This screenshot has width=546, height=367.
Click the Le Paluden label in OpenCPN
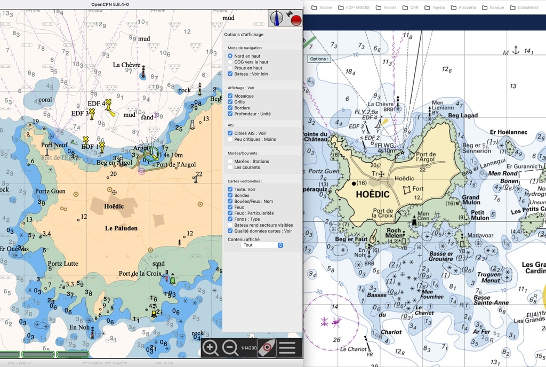(x=121, y=228)
